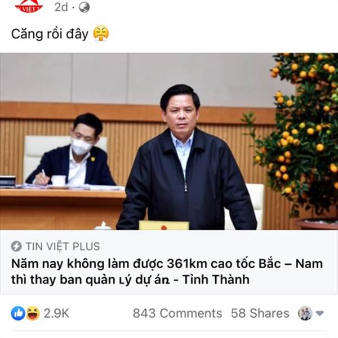Image resolution: width=338 pixels, height=338 pixels.
Task: Expand the comment-as profile dropdown arrow
Action: 319,313
